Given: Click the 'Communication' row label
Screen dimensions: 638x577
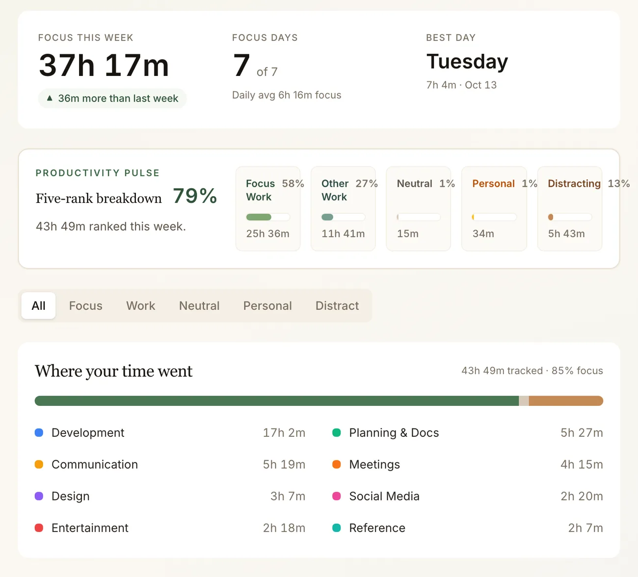Looking at the screenshot, I should coord(95,464).
